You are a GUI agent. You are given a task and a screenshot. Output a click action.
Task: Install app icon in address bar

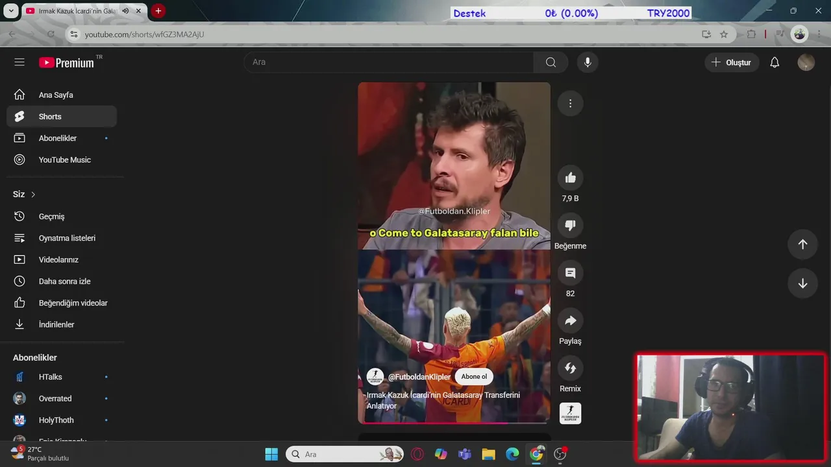(706, 34)
